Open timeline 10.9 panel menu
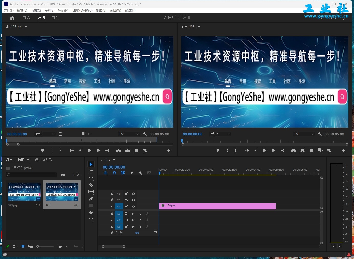The height and width of the screenshot is (259, 354). coord(114,160)
